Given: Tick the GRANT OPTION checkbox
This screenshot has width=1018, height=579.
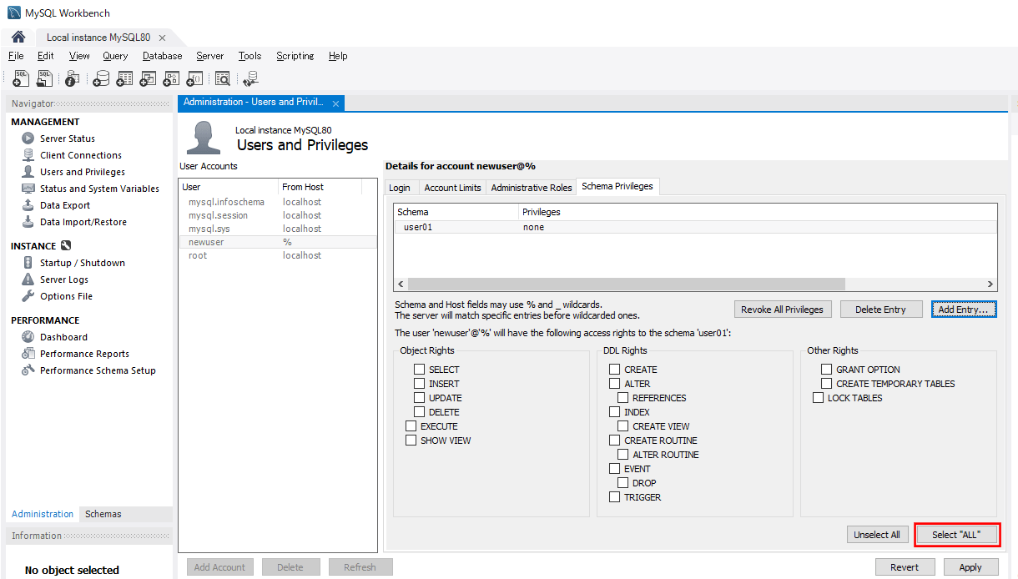Looking at the screenshot, I should click(x=827, y=370).
